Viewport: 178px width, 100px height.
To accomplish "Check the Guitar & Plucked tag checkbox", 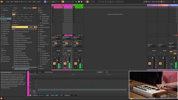I will tap(39, 27).
